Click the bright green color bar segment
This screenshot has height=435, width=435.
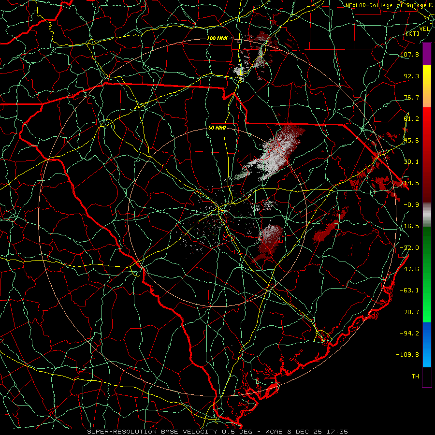tap(427, 275)
